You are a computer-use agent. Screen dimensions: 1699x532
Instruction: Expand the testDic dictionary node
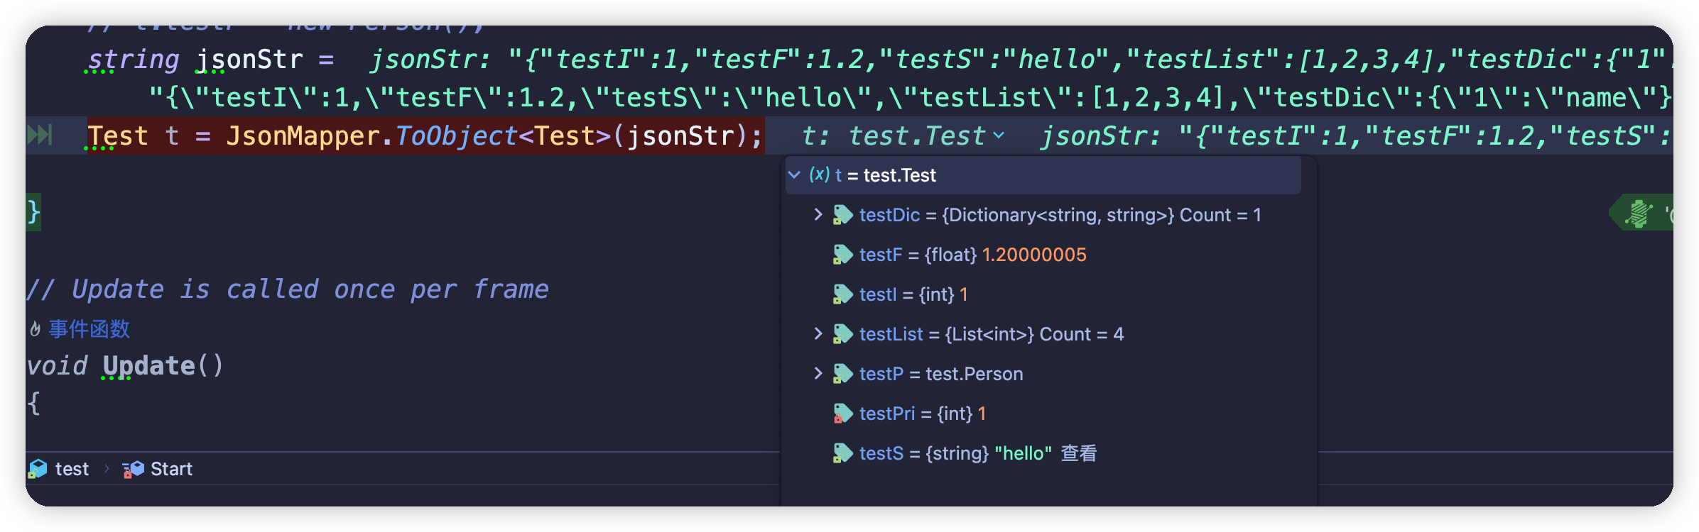(818, 214)
